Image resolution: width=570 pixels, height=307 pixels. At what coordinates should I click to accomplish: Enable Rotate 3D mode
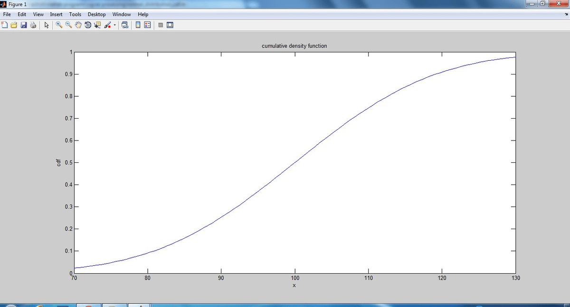88,25
